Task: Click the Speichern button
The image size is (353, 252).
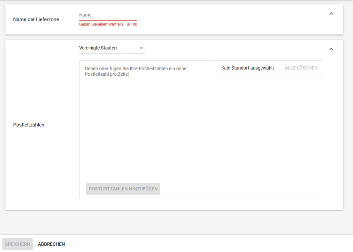Action: click(x=17, y=244)
